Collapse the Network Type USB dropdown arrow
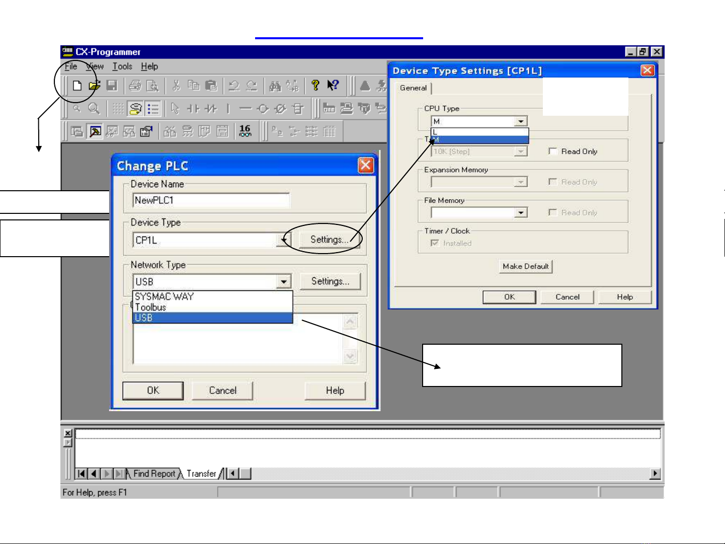The height and width of the screenshot is (544, 725). click(x=284, y=281)
